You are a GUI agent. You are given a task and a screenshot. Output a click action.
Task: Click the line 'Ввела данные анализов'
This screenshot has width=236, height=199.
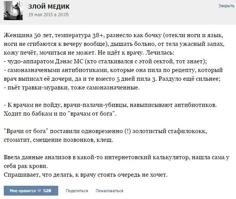pyautogui.click(x=117, y=157)
